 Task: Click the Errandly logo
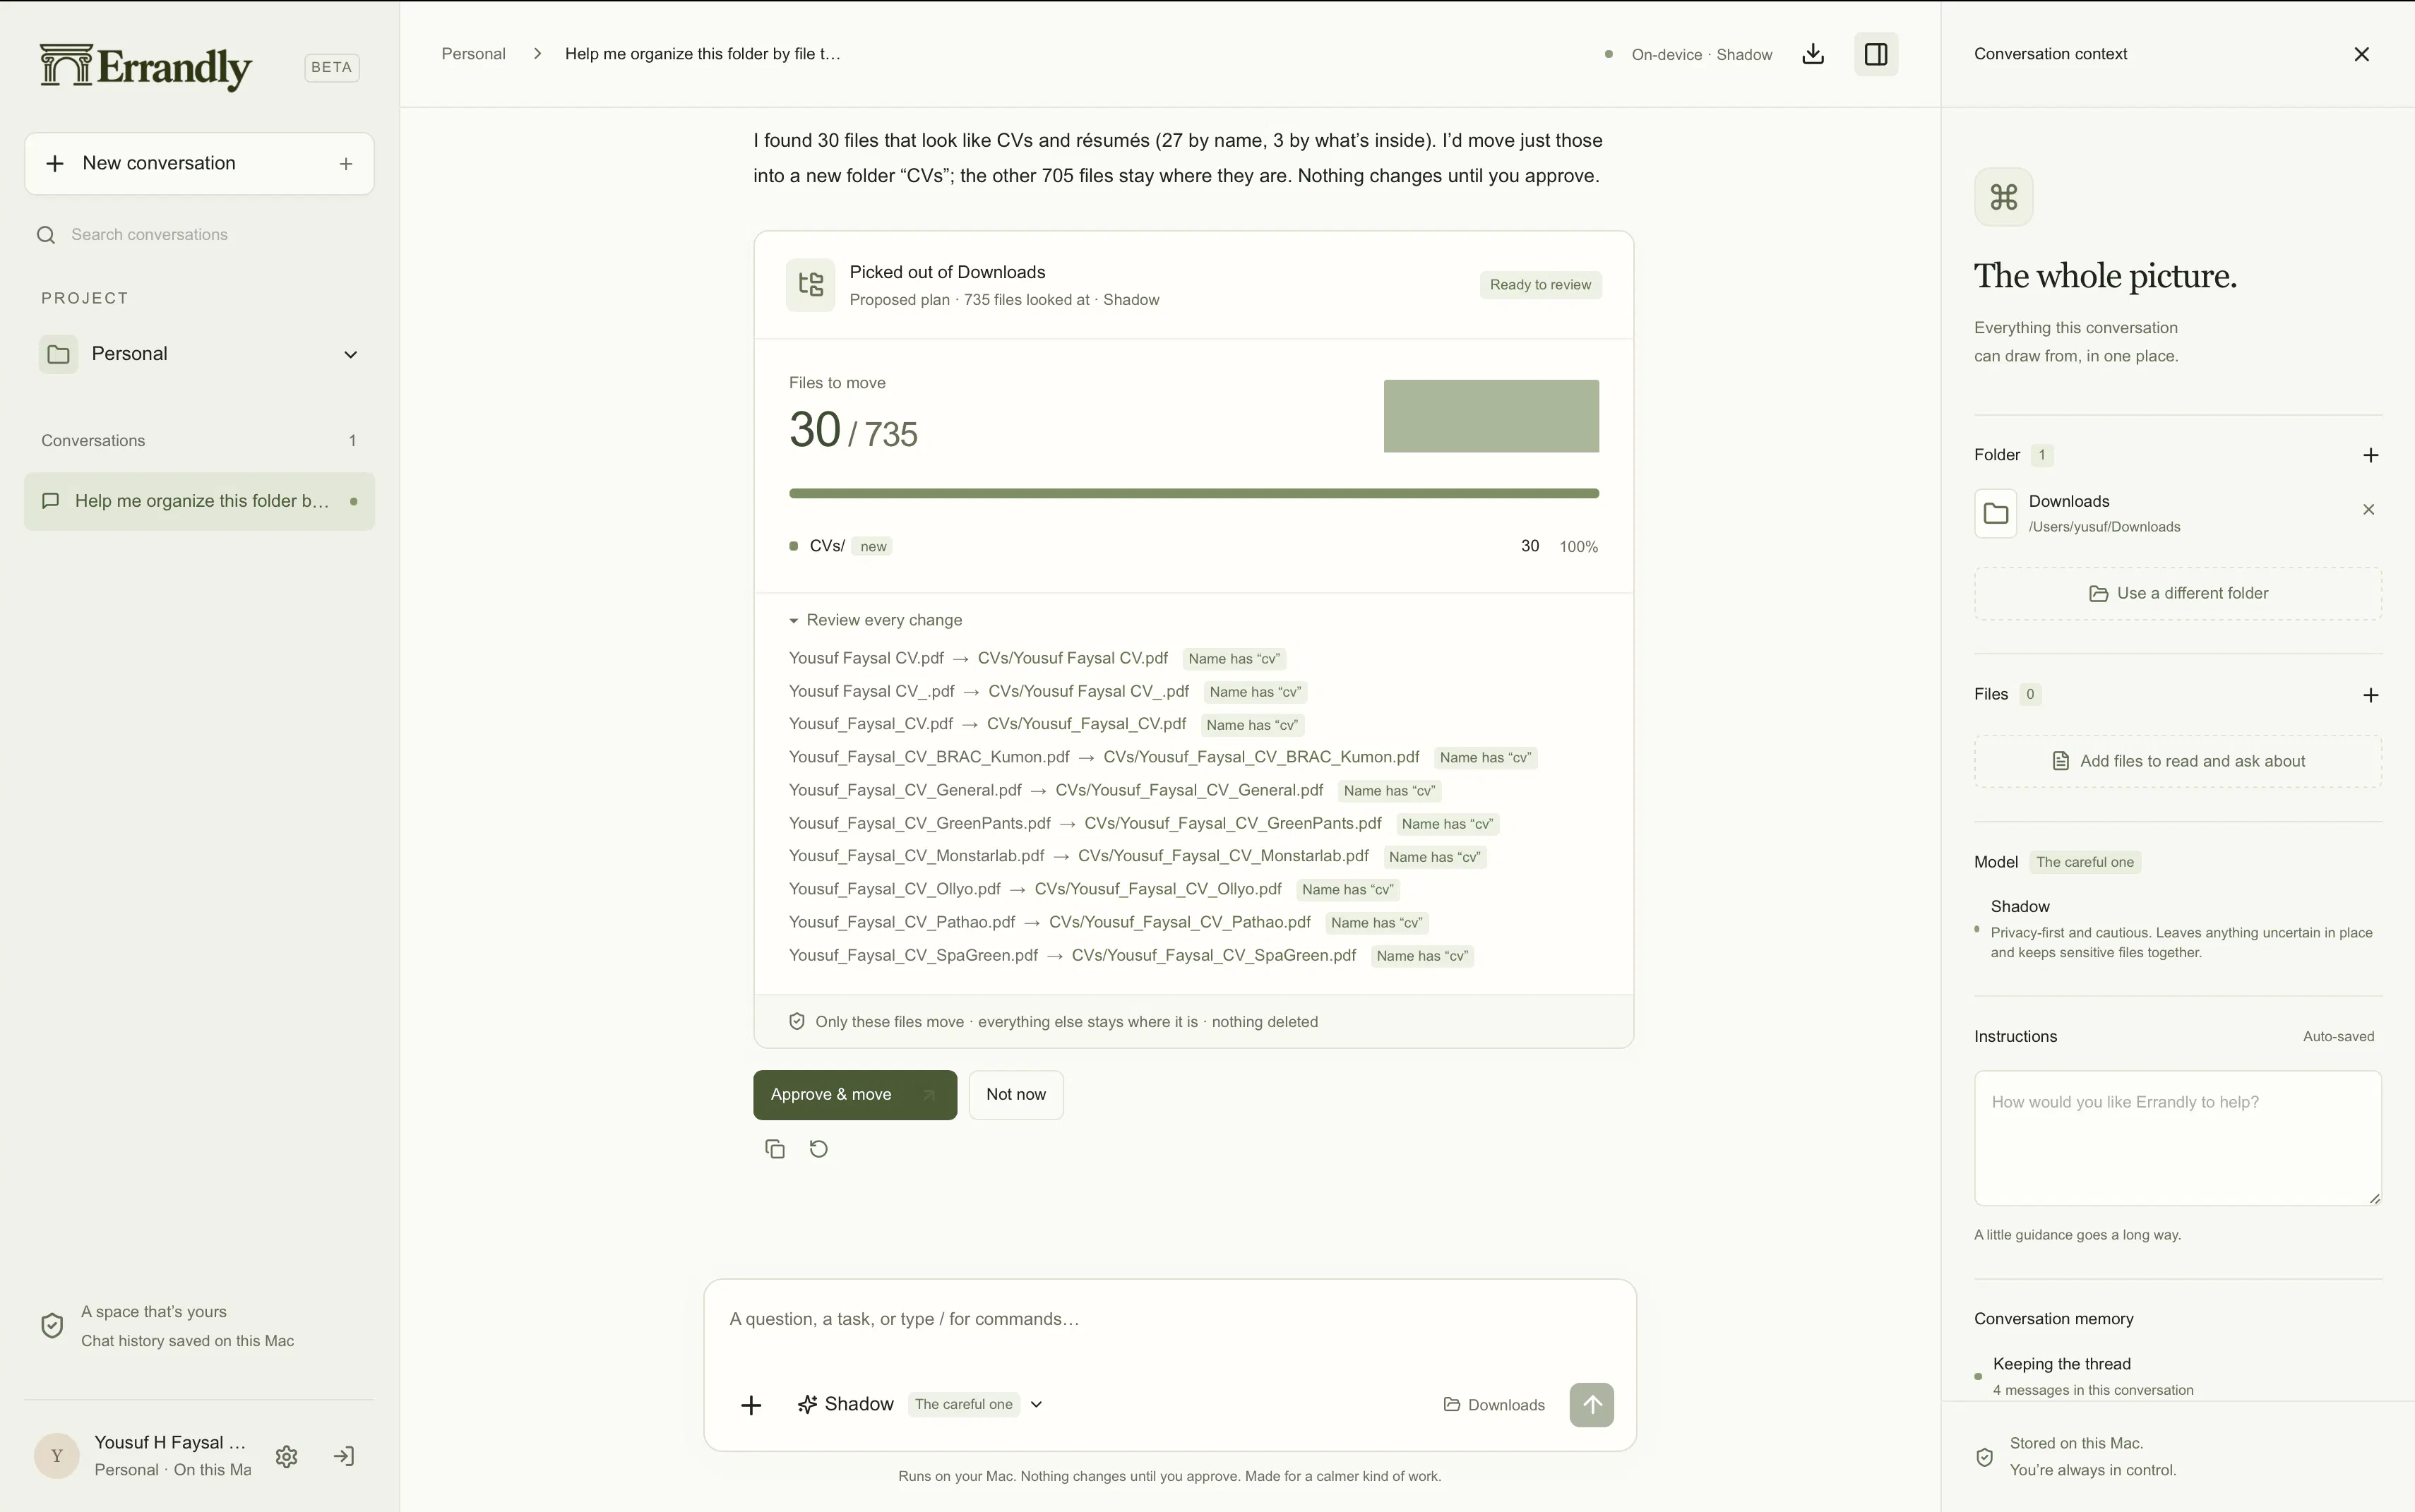146,67
